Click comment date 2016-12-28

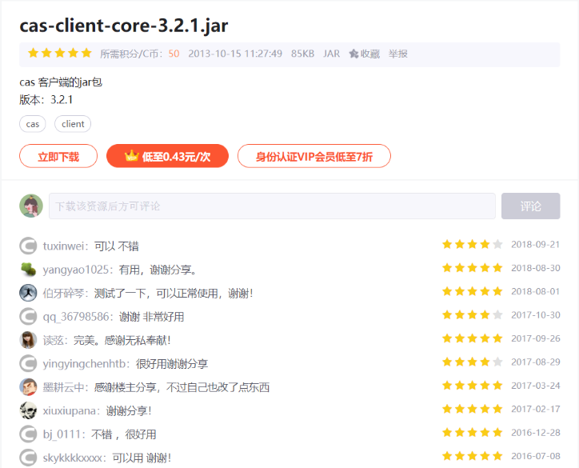(536, 433)
